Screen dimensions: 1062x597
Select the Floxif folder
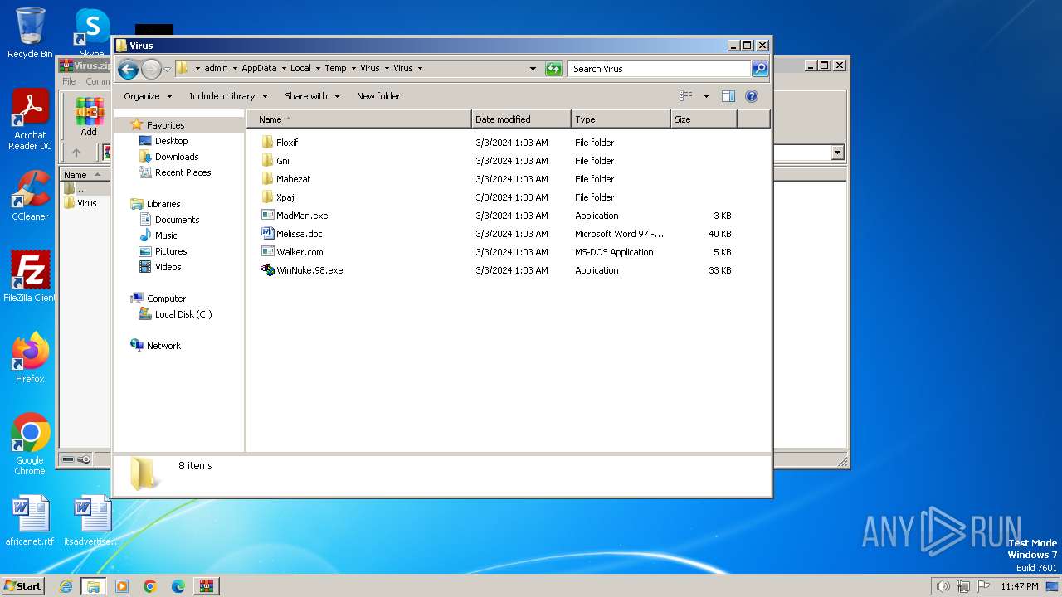tap(287, 143)
